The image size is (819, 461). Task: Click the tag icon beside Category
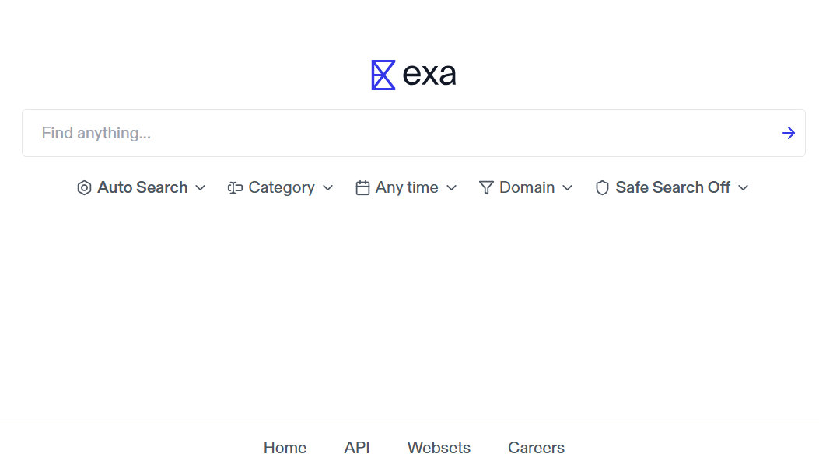[x=234, y=187]
